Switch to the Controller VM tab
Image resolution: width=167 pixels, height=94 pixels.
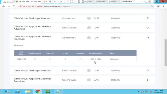point(114,2)
